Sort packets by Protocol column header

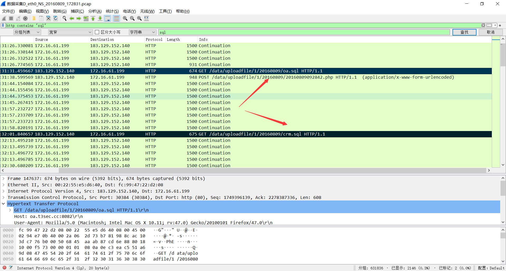pyautogui.click(x=155, y=39)
